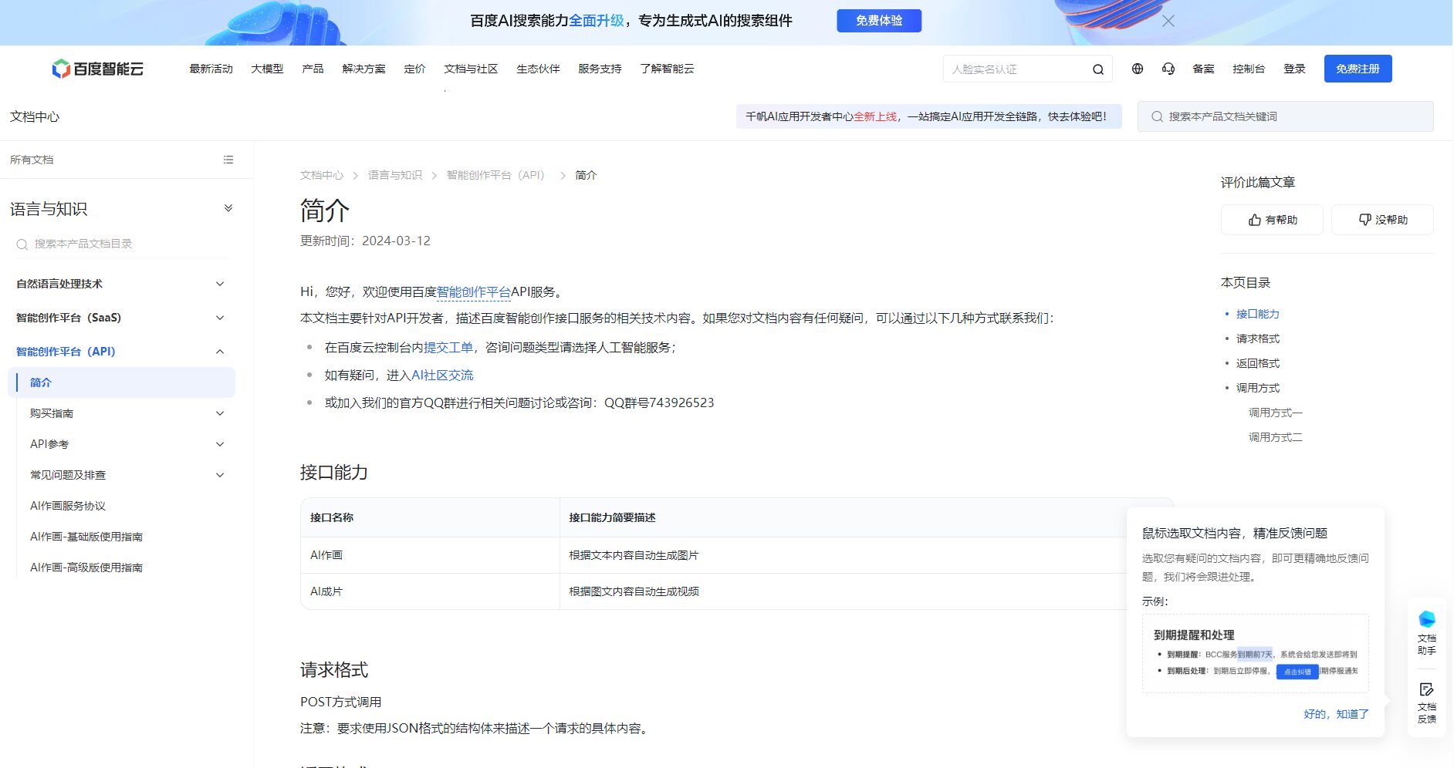This screenshot has height=768, width=1454.
Task: Open the 服务支持 menu
Action: point(600,69)
